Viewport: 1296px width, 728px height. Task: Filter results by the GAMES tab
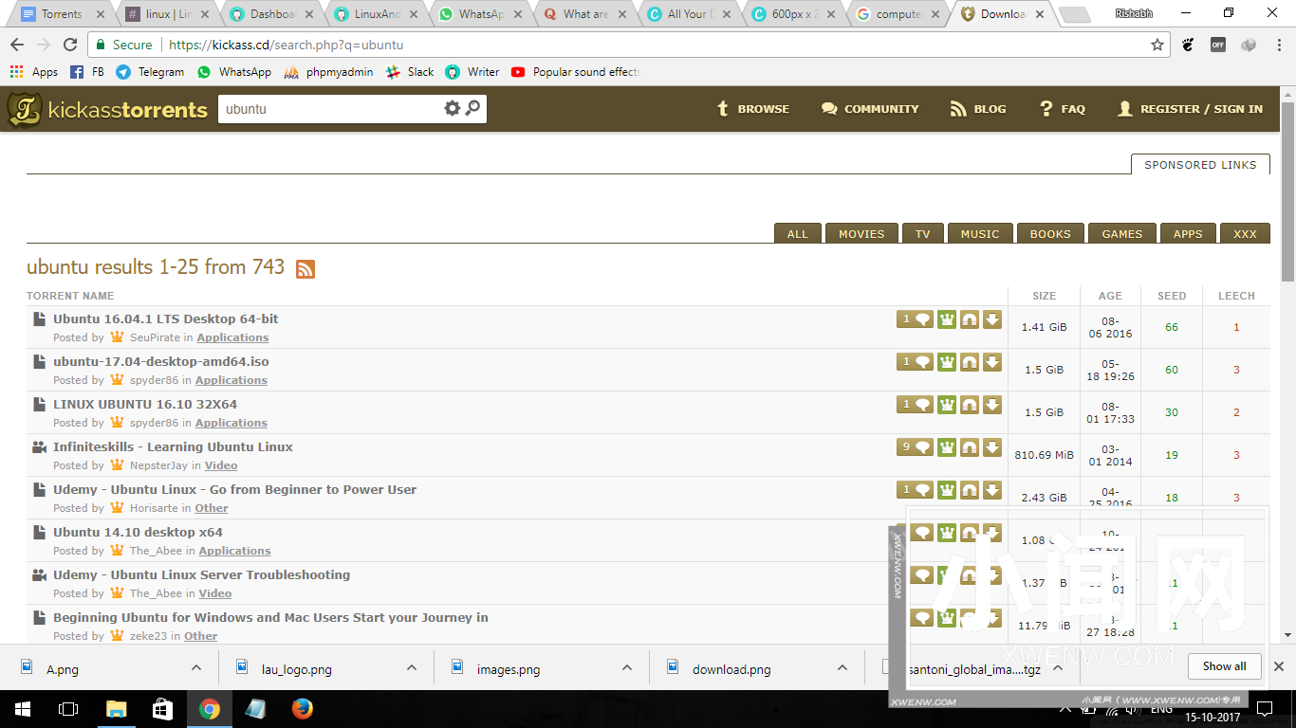[1122, 233]
